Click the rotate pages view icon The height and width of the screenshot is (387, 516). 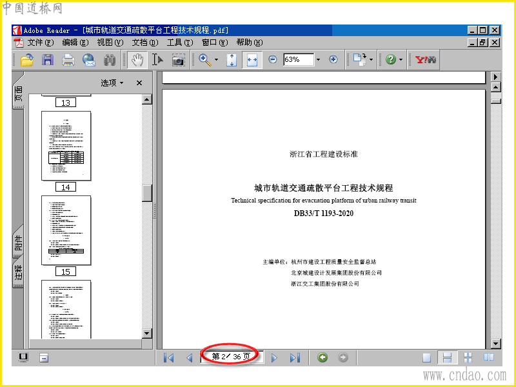click(x=360, y=59)
